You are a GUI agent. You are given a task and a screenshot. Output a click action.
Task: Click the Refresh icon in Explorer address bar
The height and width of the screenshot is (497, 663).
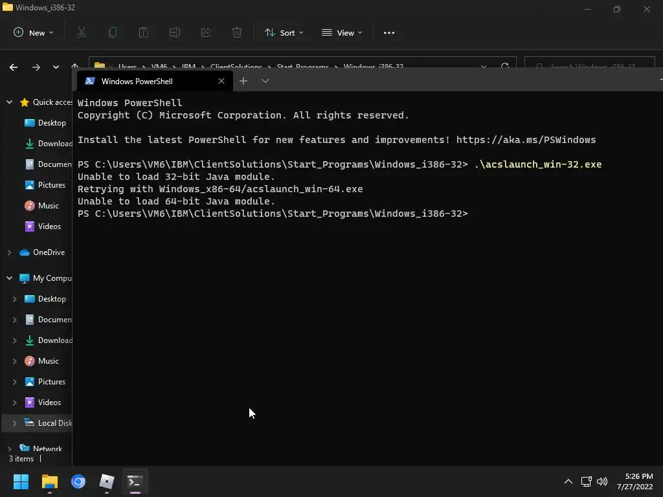click(505, 66)
